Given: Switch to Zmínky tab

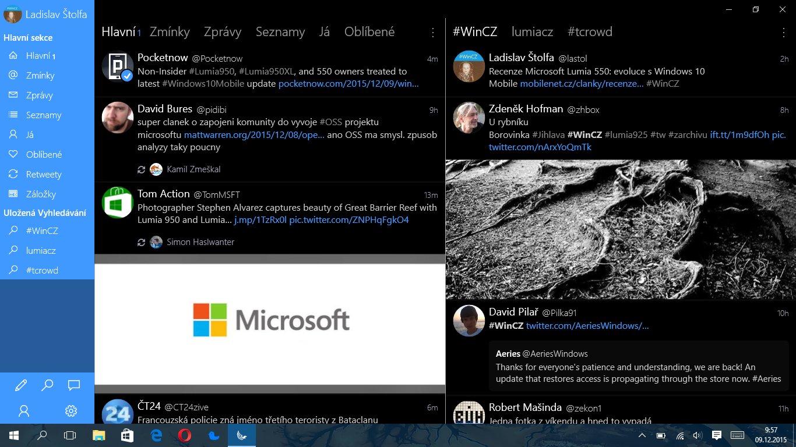Looking at the screenshot, I should click(170, 32).
